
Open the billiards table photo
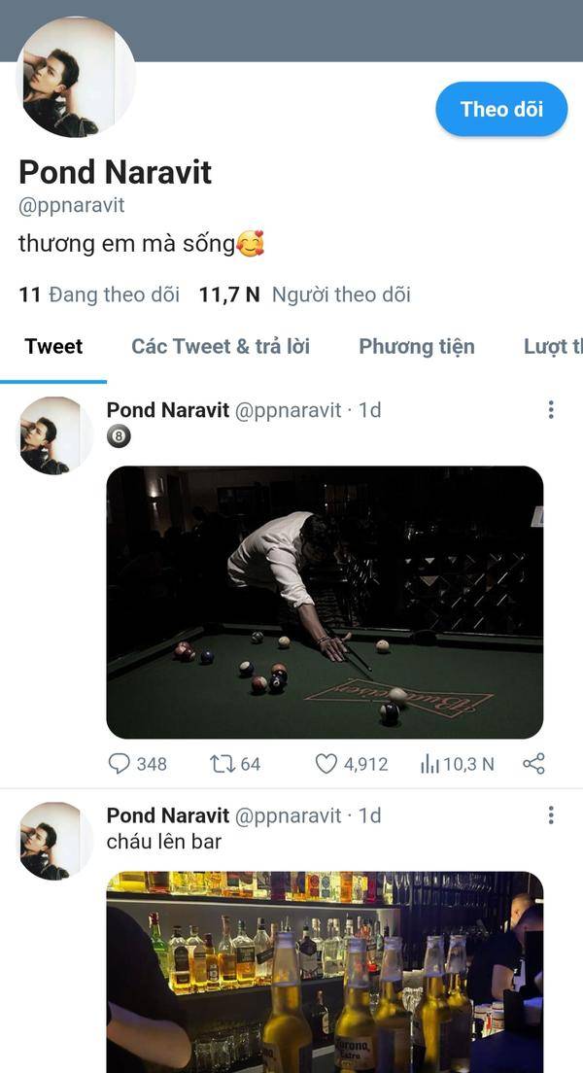[x=326, y=603]
